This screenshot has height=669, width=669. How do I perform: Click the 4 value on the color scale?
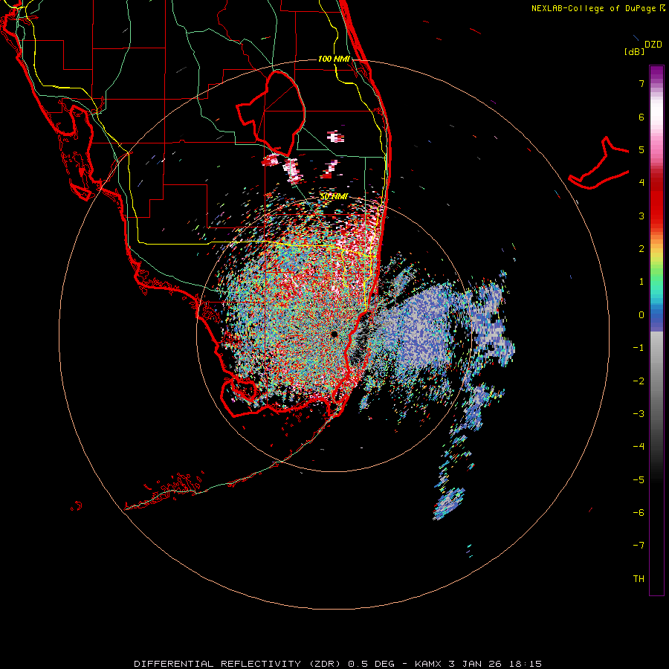point(641,183)
